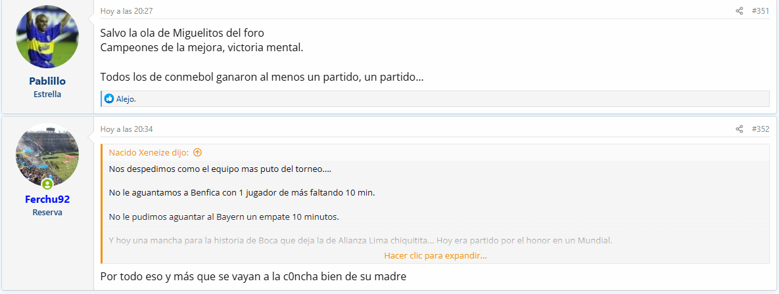View Alejo. in the likes bar
This screenshot has height=294, width=779.
point(126,98)
